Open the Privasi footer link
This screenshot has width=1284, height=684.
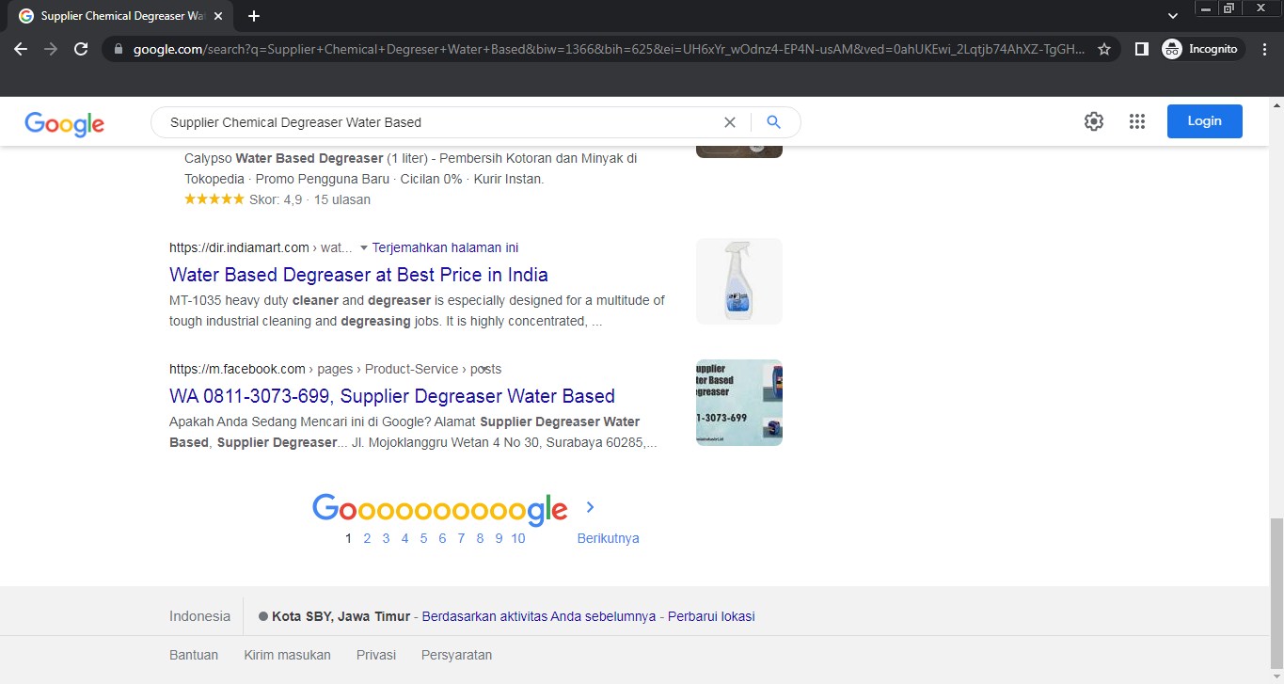(x=376, y=655)
